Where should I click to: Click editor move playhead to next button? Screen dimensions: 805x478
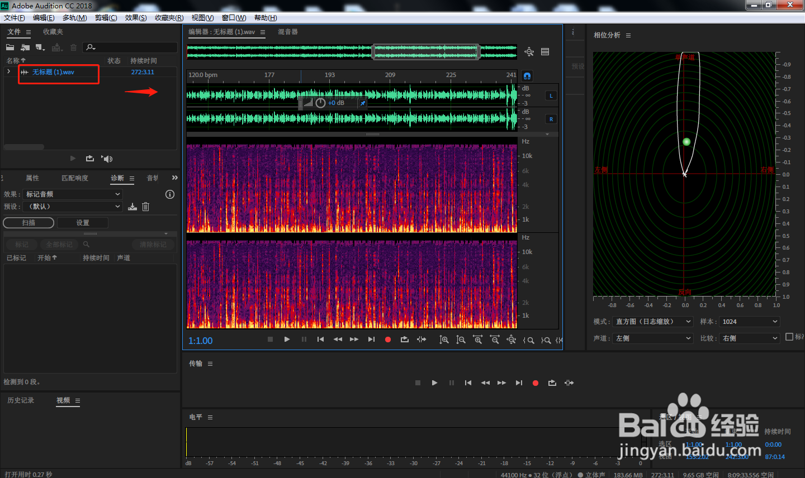tap(371, 340)
